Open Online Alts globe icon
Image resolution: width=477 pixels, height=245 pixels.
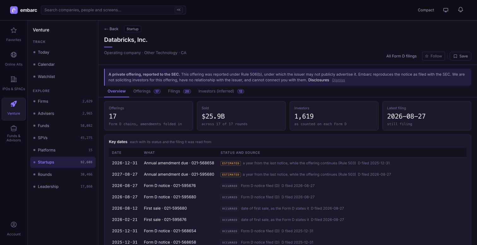[x=14, y=55]
